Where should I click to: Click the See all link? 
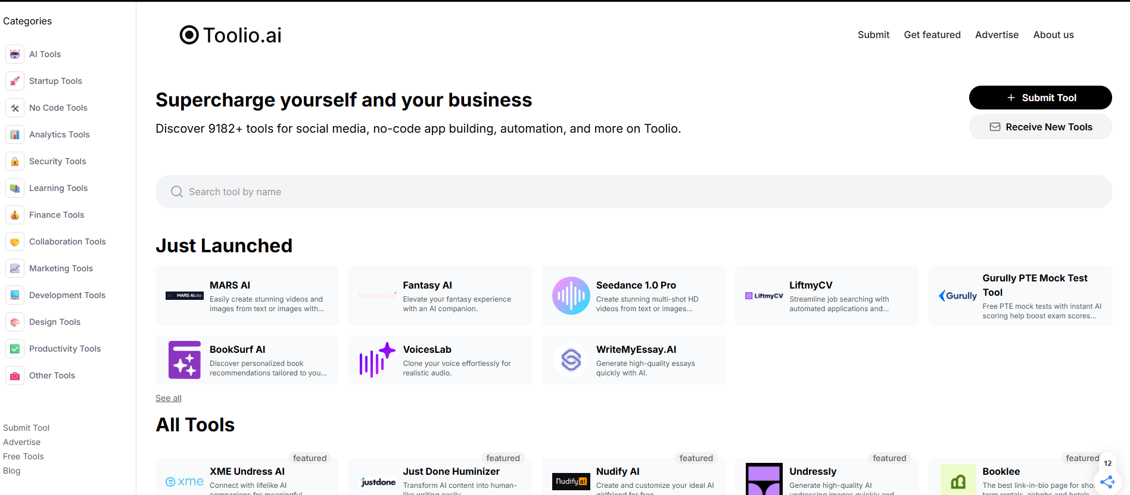point(169,398)
